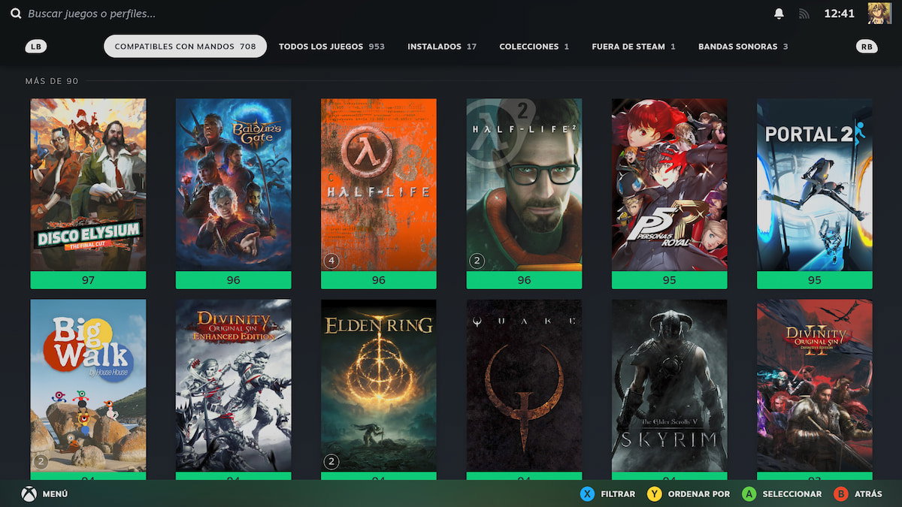Image resolution: width=902 pixels, height=507 pixels.
Task: Open user profile avatar
Action: 879,14
